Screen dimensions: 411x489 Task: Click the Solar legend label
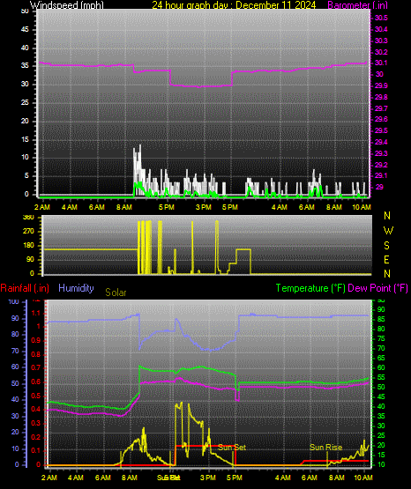(116, 293)
